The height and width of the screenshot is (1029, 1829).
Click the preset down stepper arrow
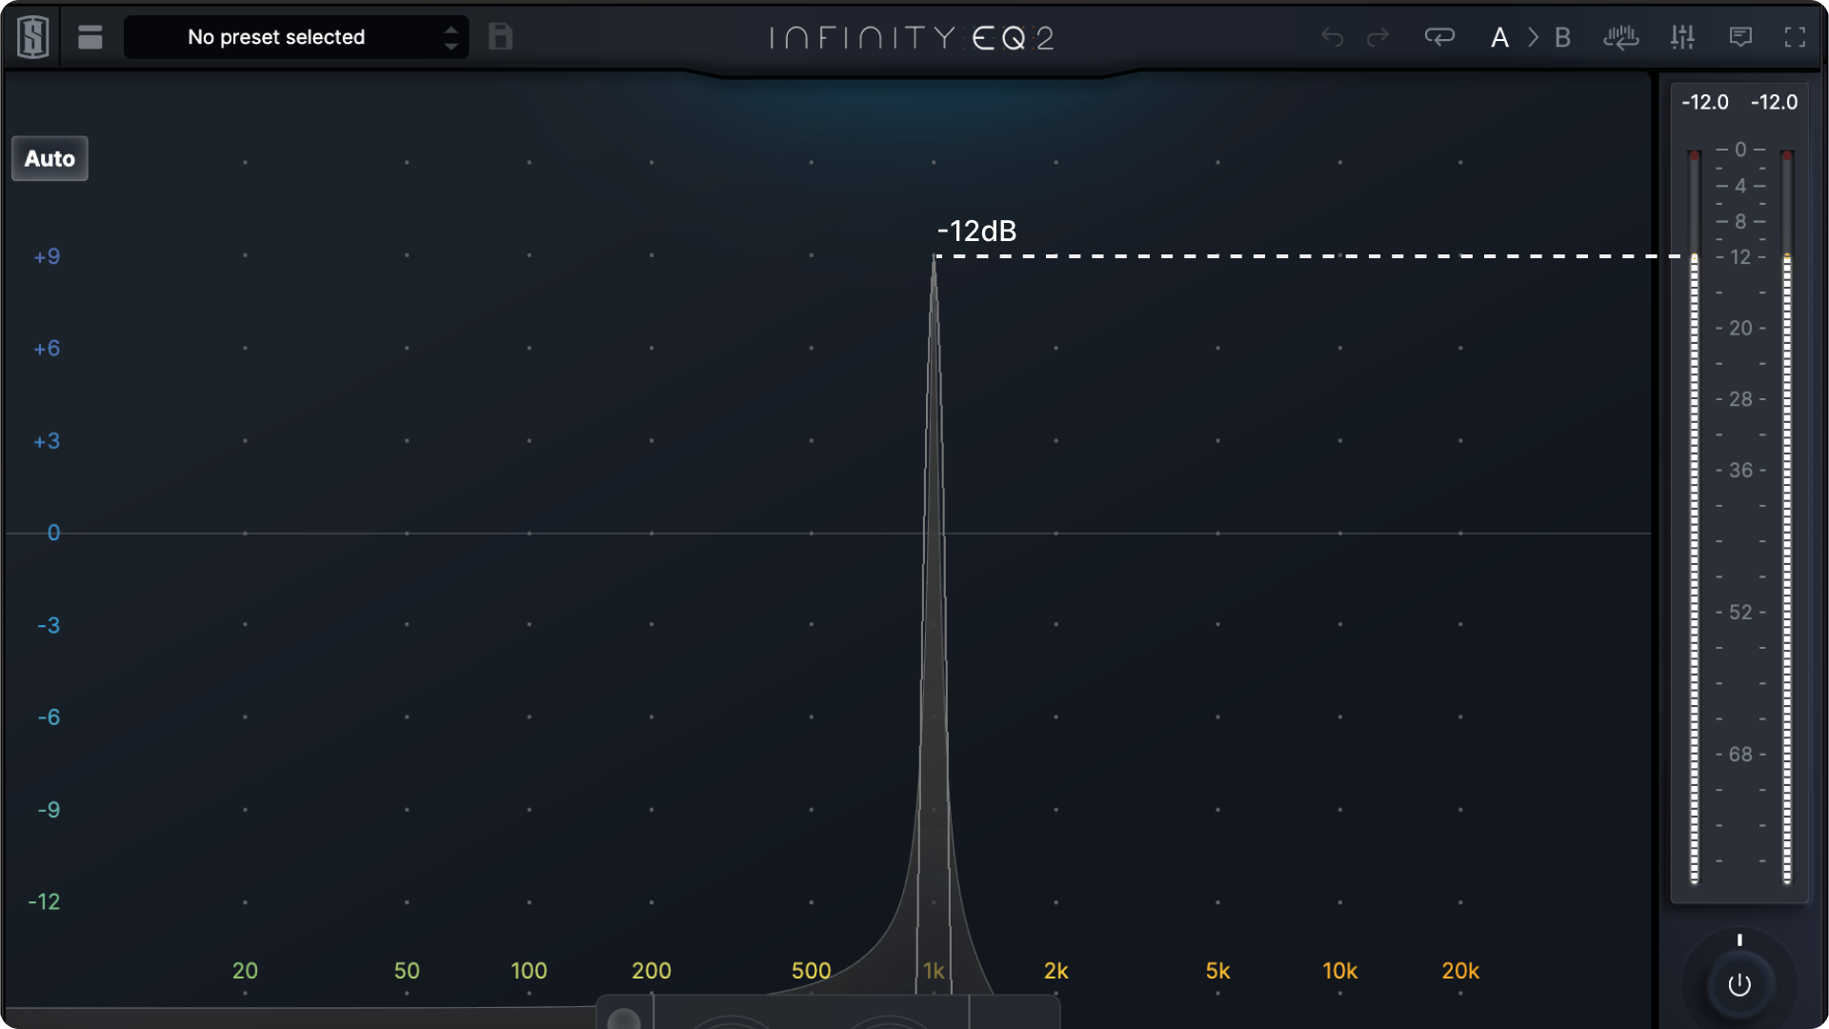[452, 44]
